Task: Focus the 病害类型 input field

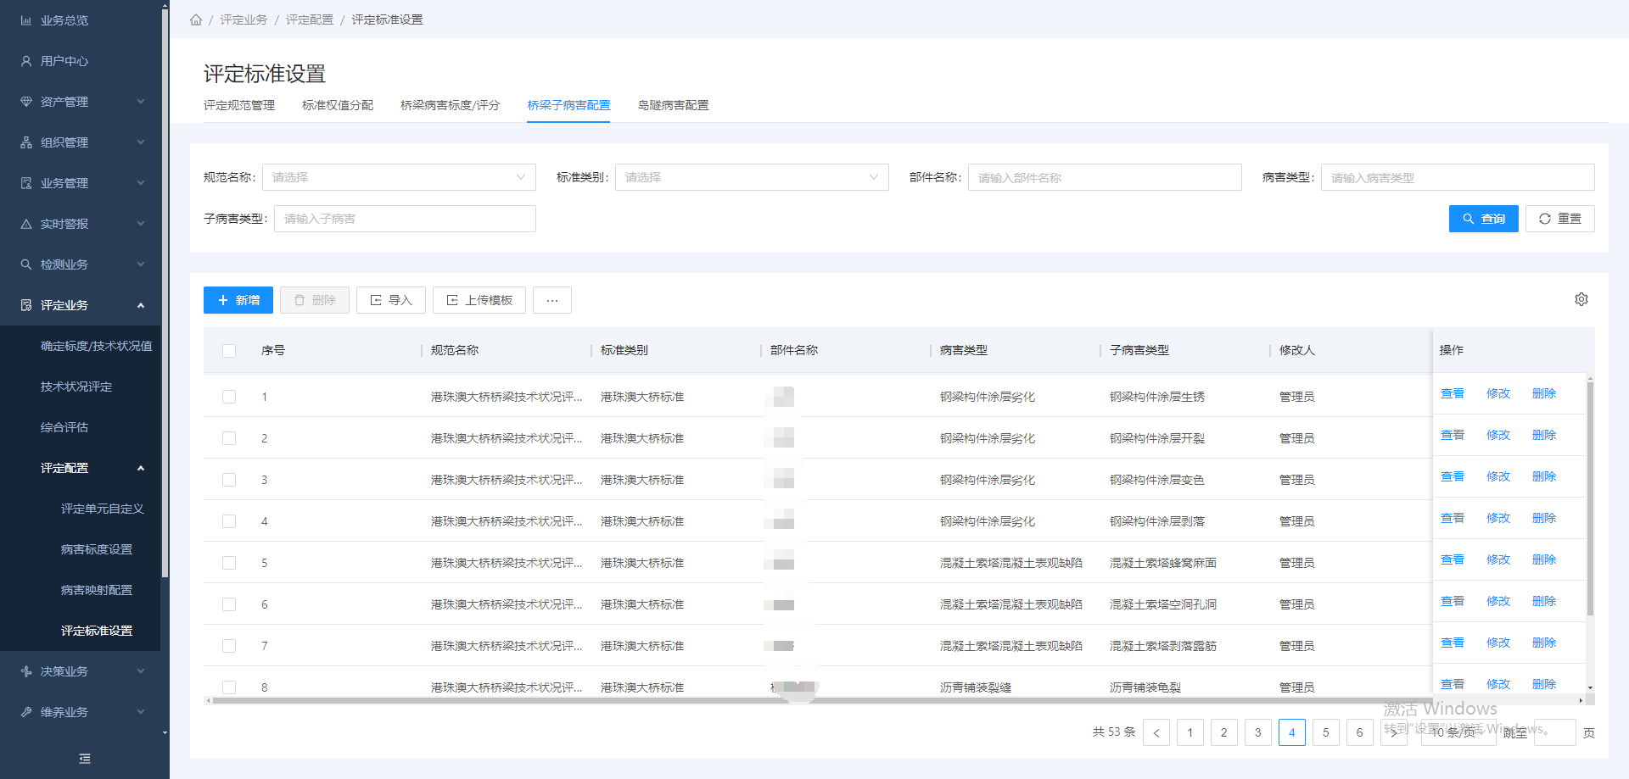Action: click(x=1458, y=177)
